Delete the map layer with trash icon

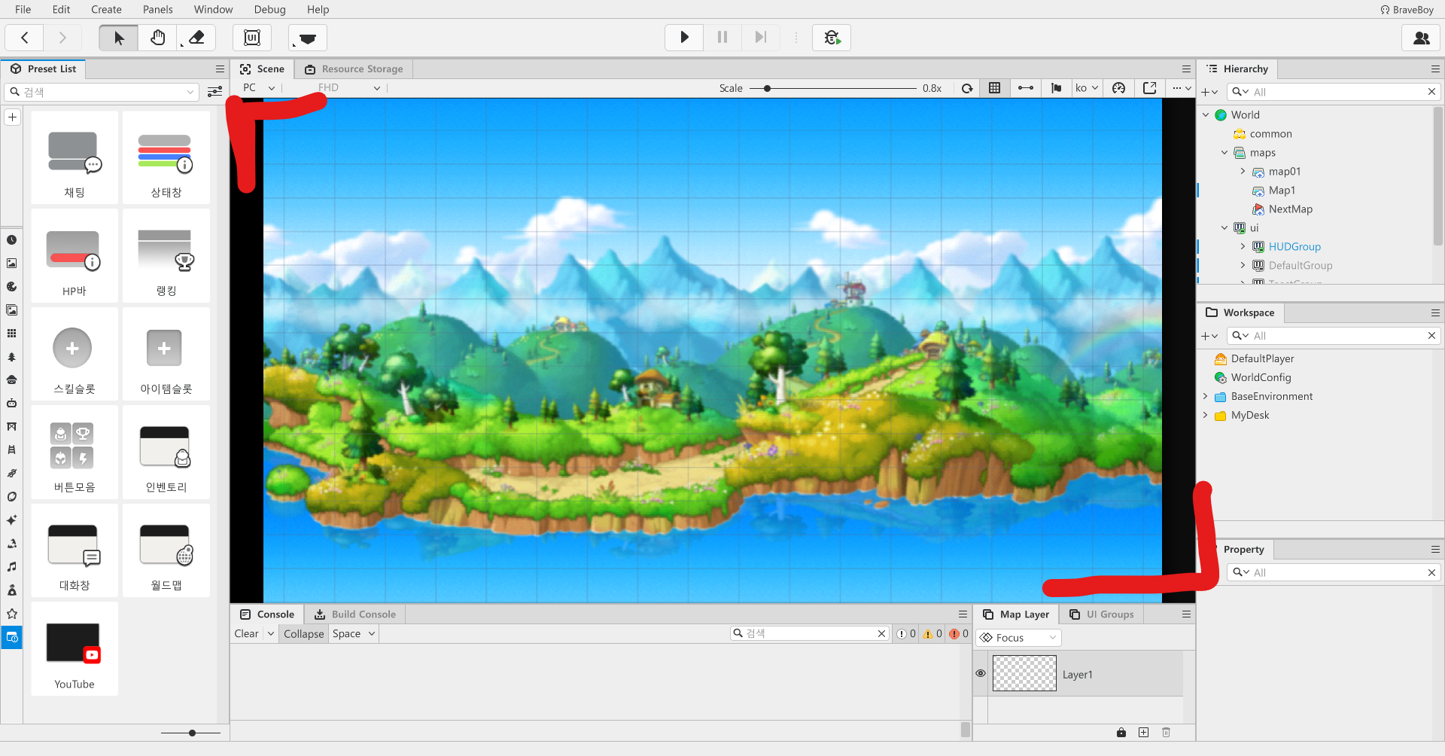click(1167, 733)
